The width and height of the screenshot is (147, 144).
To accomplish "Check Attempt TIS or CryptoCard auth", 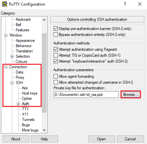I will pyautogui.click(x=56, y=55).
